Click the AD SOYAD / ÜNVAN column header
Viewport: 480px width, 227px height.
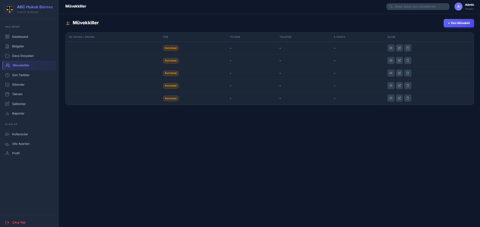tap(82, 37)
